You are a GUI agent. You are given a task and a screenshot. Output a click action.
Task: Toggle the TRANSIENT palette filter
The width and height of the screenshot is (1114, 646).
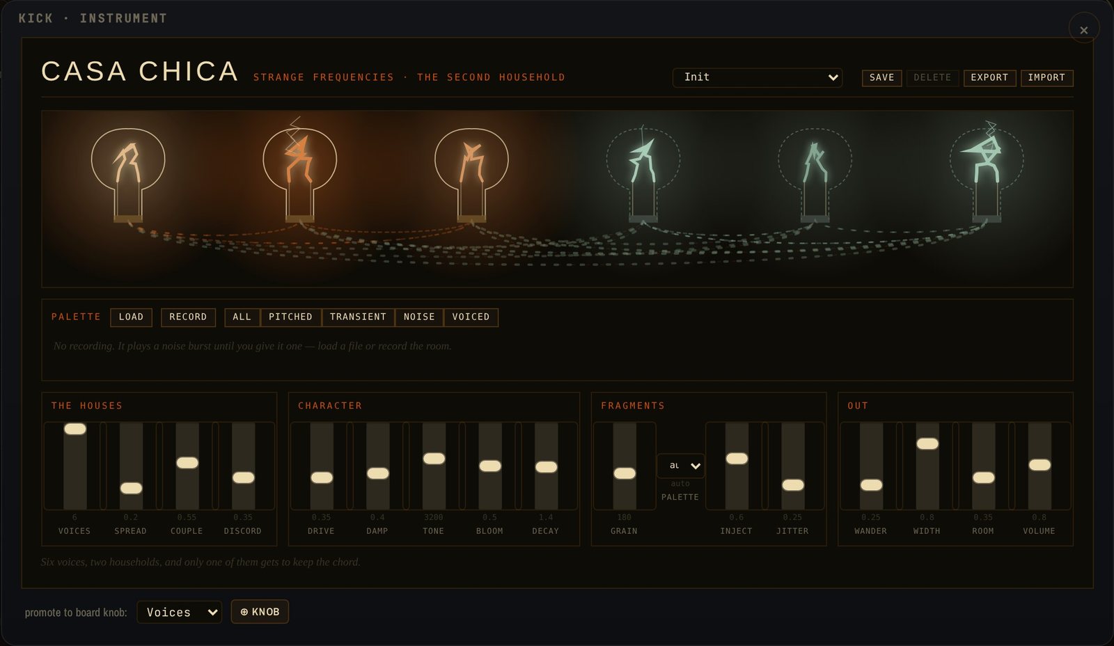pyautogui.click(x=358, y=317)
